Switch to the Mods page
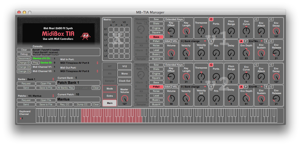 point(110,89)
